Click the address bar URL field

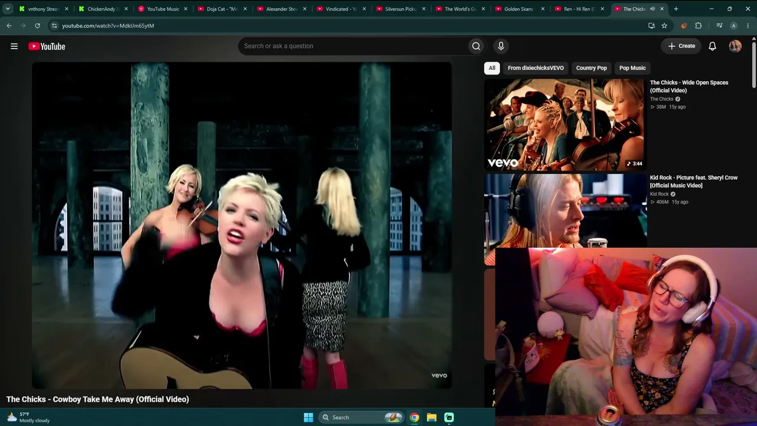349,25
